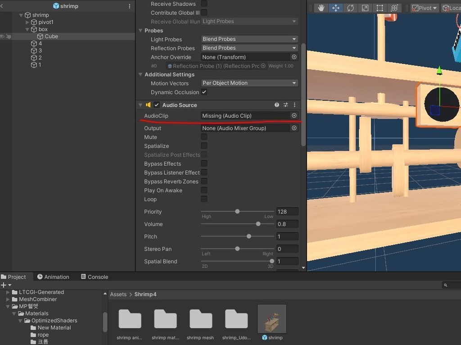Image resolution: width=461 pixels, height=345 pixels.
Task: Open Audio Source preset settings icon
Action: (x=285, y=105)
